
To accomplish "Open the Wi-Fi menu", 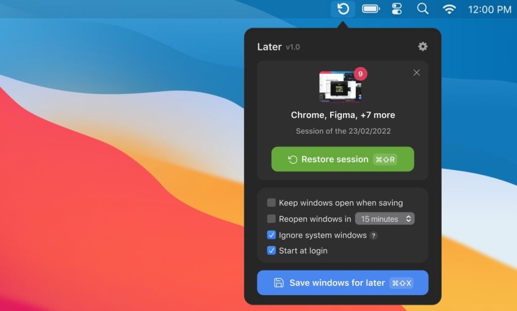I will point(449,9).
